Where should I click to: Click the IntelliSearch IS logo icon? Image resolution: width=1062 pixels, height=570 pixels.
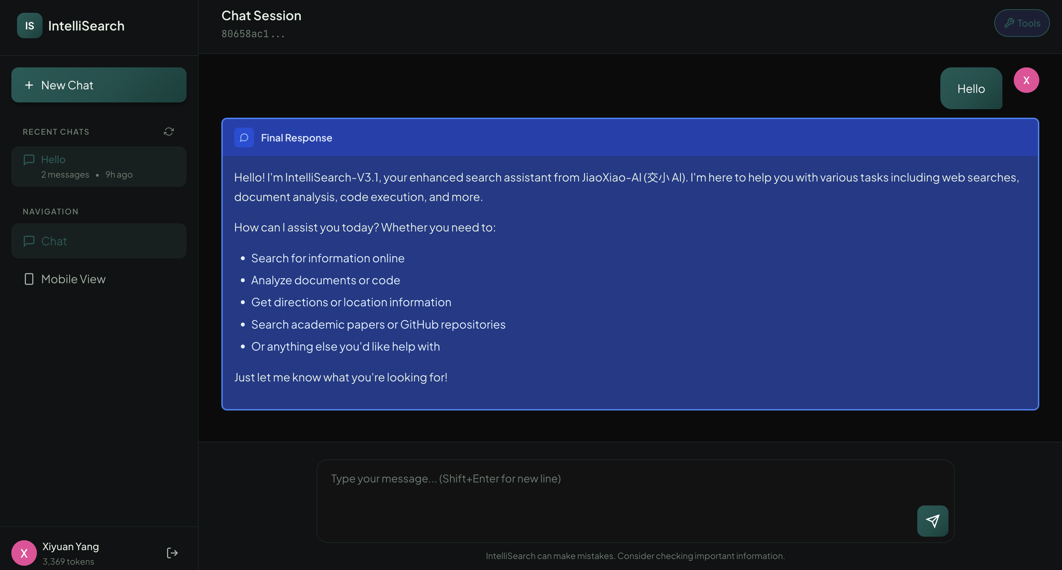pyautogui.click(x=29, y=25)
